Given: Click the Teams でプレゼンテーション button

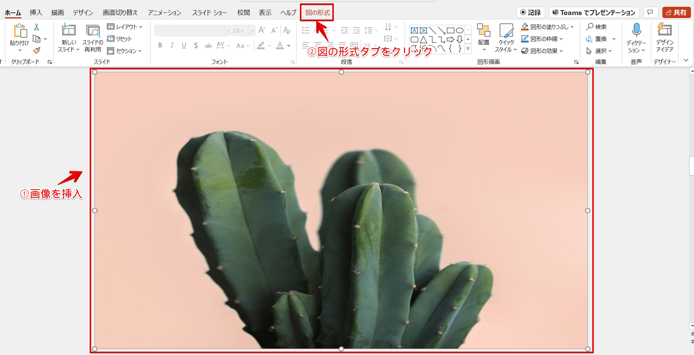Looking at the screenshot, I should pos(594,12).
